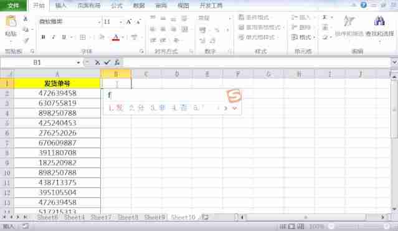
Task: Click the Merge and Center icon
Action: point(184,29)
